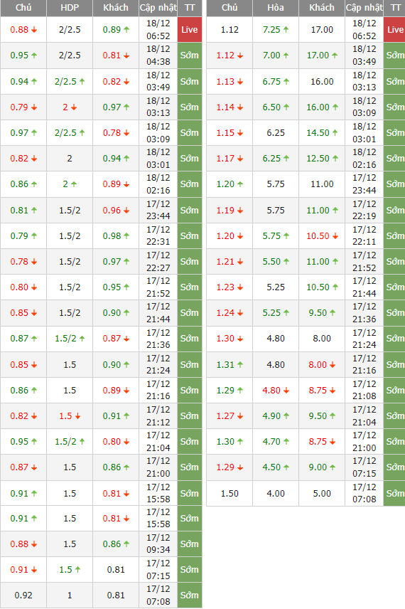The image size is (405, 609).
Task: Click the 0.92 home odds in the bottom row
Action: tap(23, 595)
